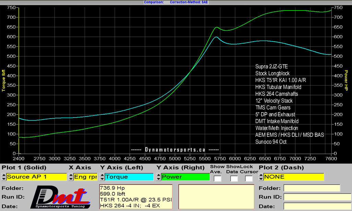This screenshot has width=352, height=211.
Task: Click the Water/Meth Injection annotation
Action: 277,128
